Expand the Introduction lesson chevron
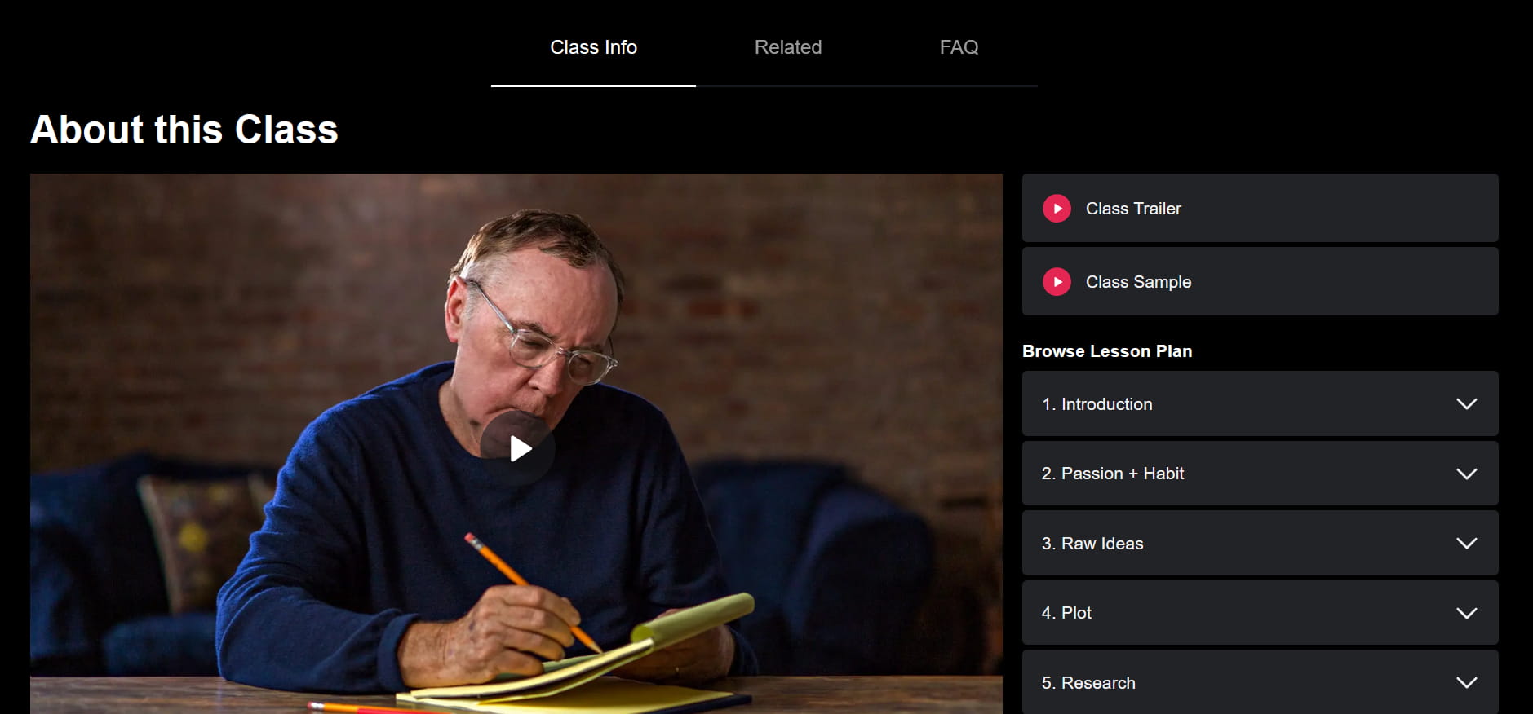The height and width of the screenshot is (714, 1533). [1466, 404]
